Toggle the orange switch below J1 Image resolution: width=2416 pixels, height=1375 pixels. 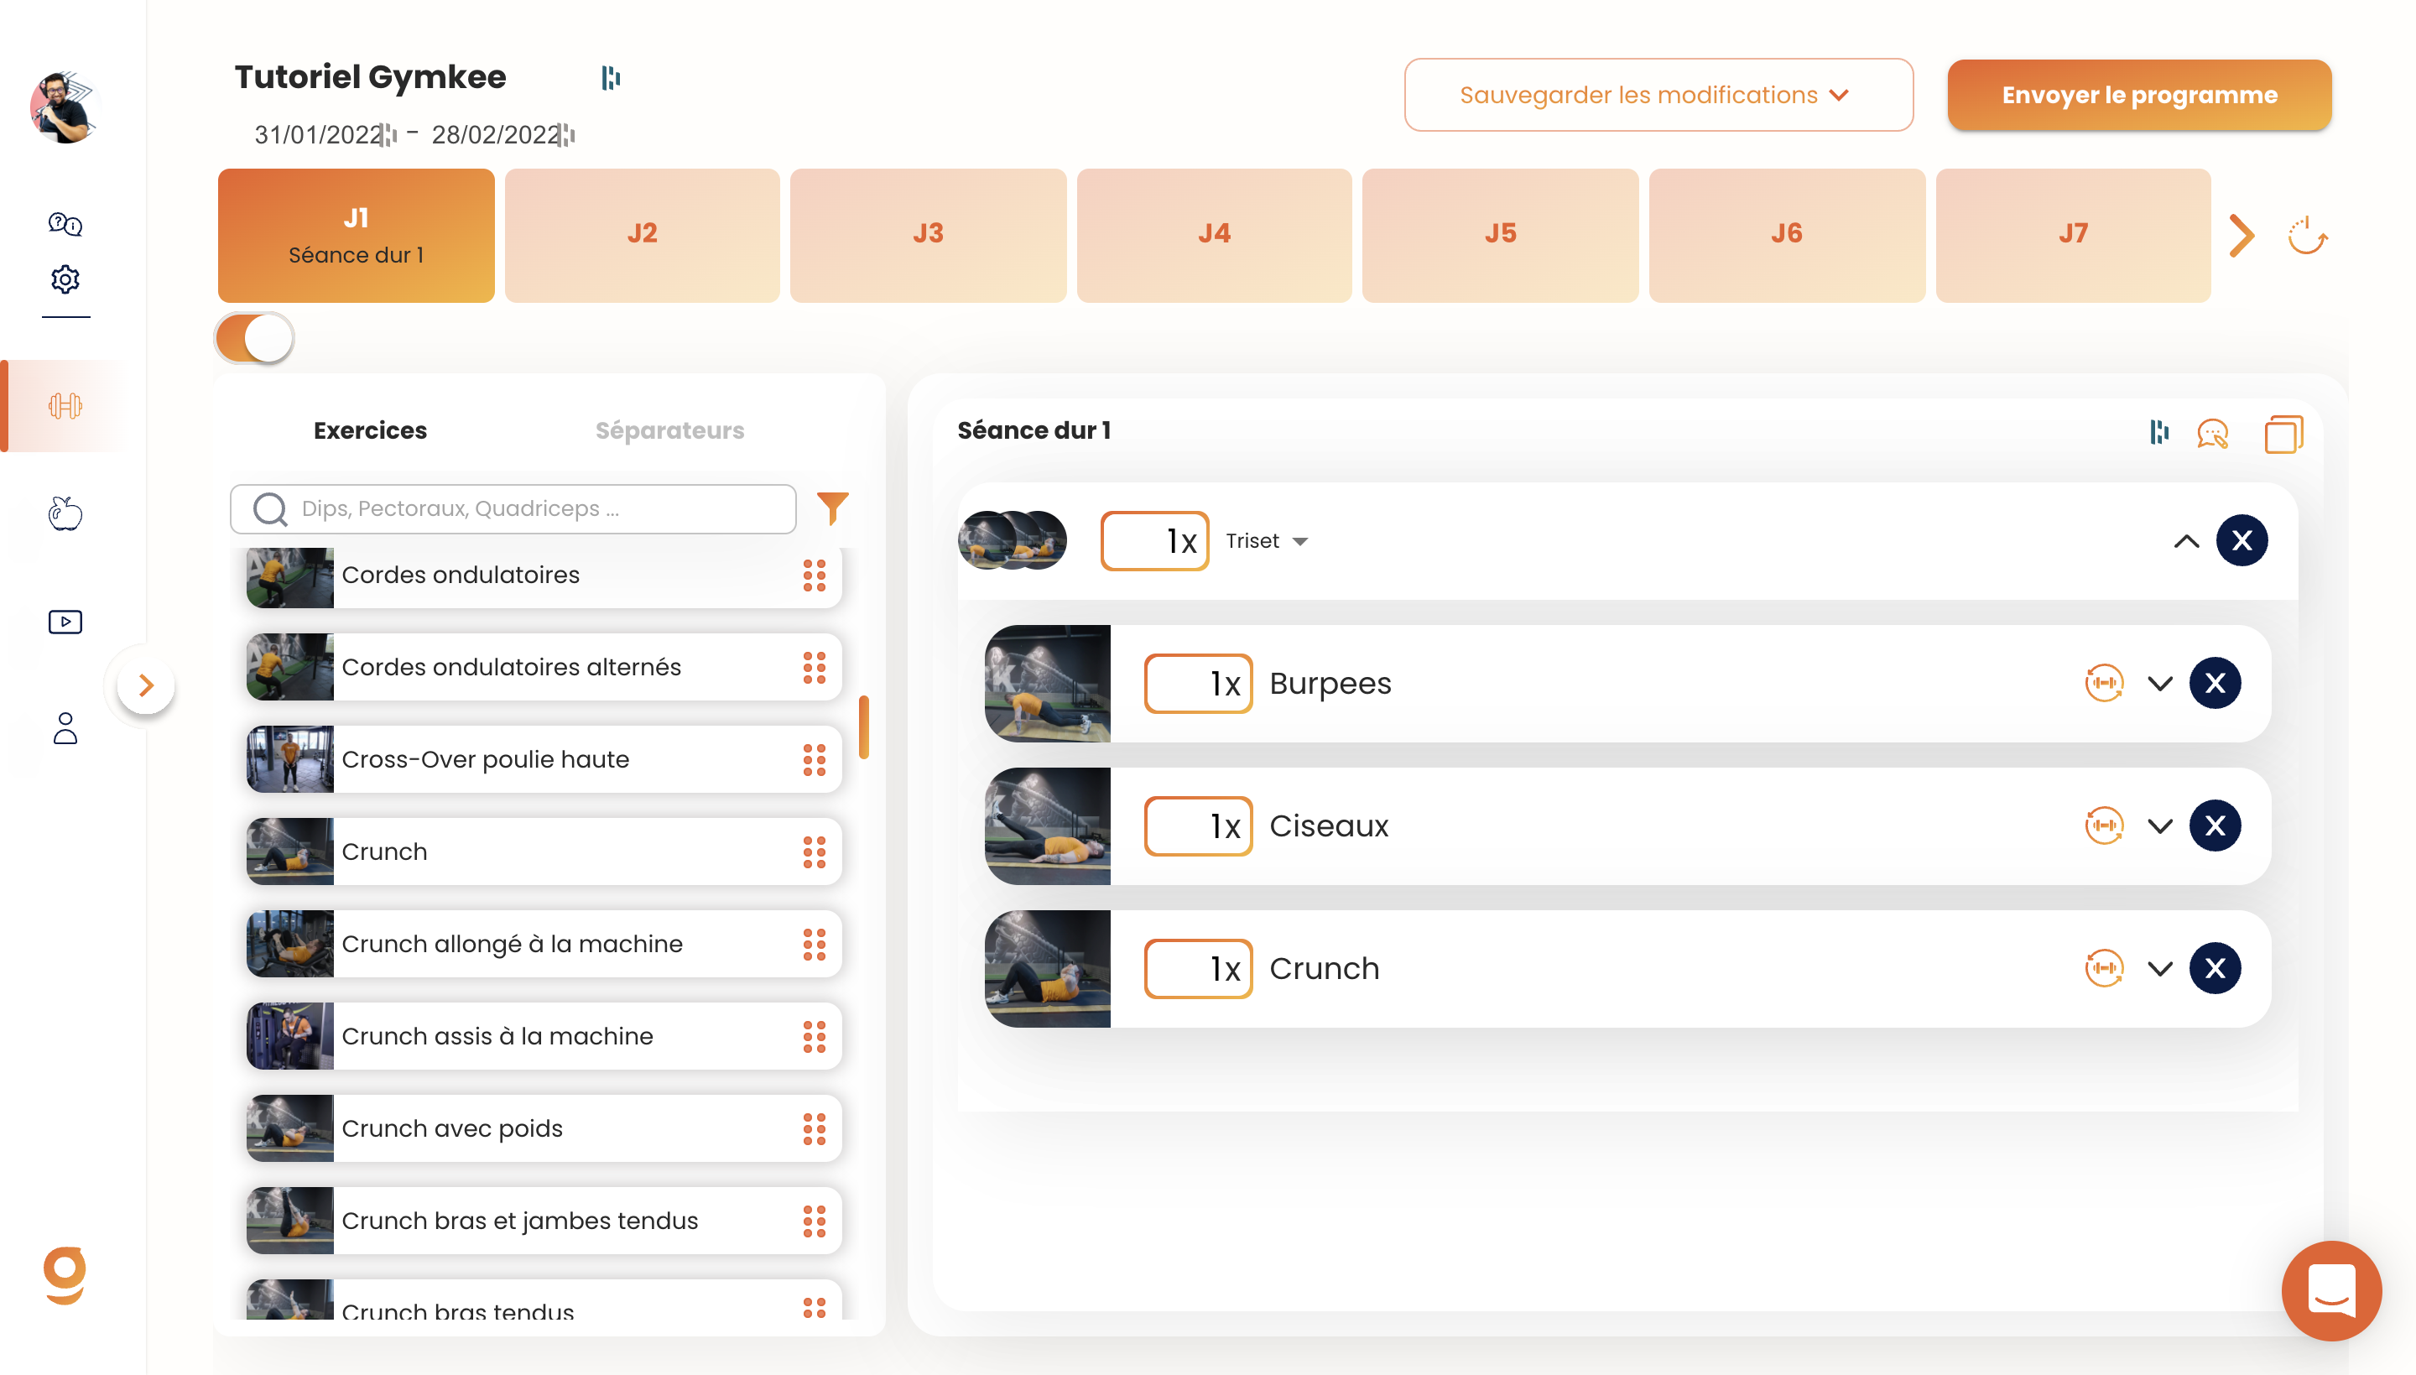point(255,338)
